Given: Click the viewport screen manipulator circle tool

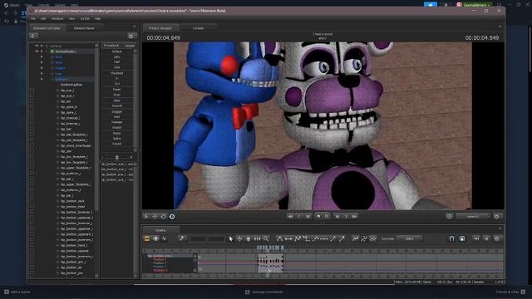Looking at the screenshot, I should tap(172, 216).
